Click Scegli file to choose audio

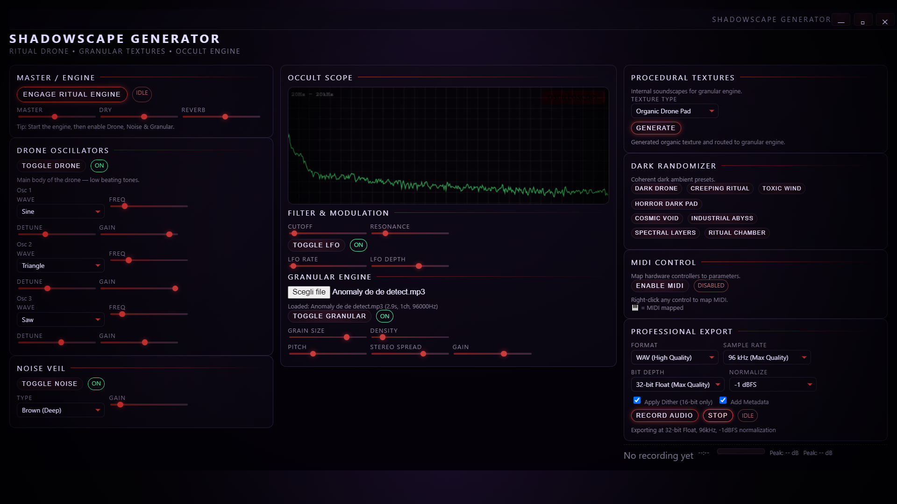click(x=309, y=292)
